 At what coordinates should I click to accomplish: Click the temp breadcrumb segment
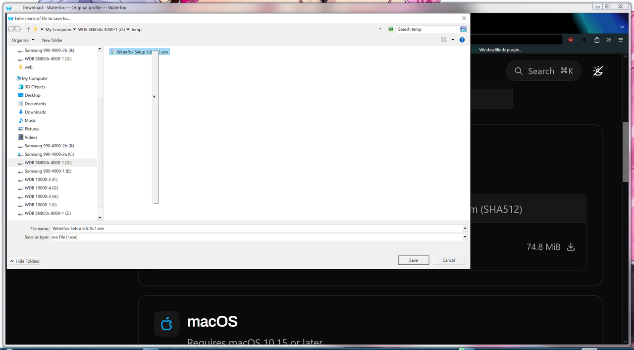[136, 29]
